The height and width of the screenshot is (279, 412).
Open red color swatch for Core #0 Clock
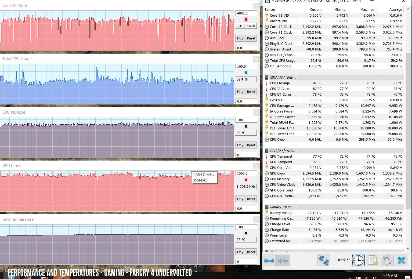point(246,19)
